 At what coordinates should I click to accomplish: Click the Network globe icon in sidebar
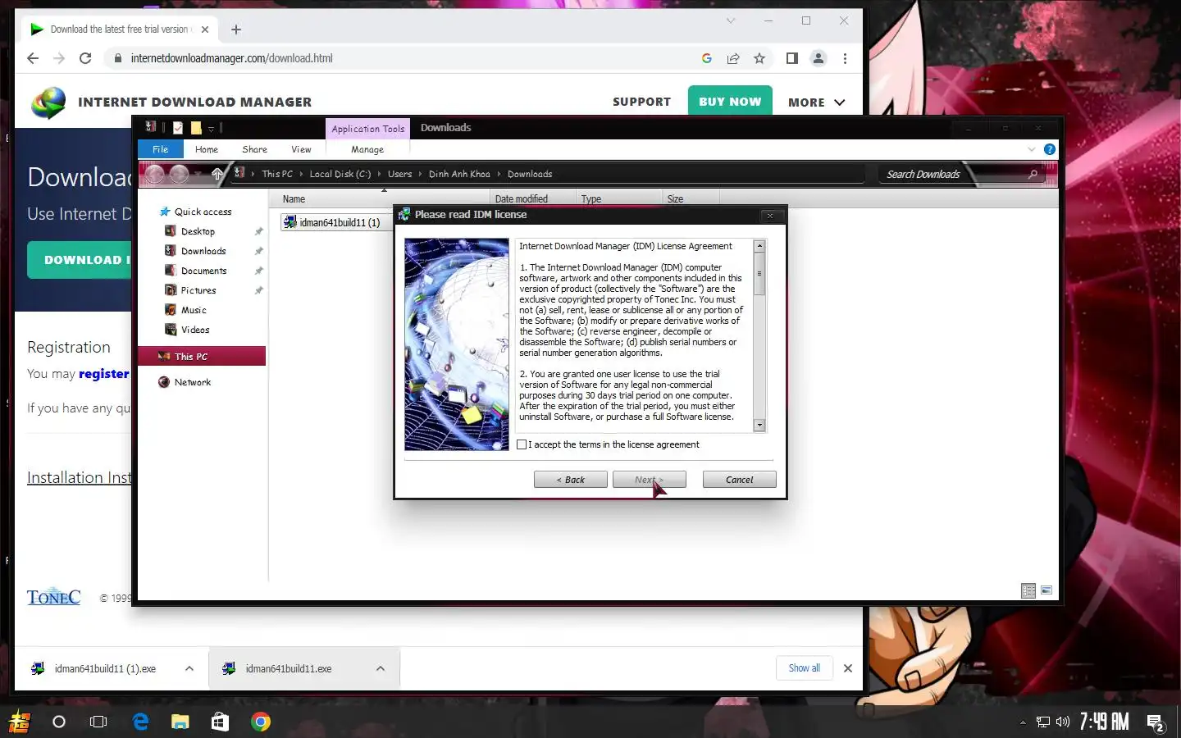coord(164,382)
